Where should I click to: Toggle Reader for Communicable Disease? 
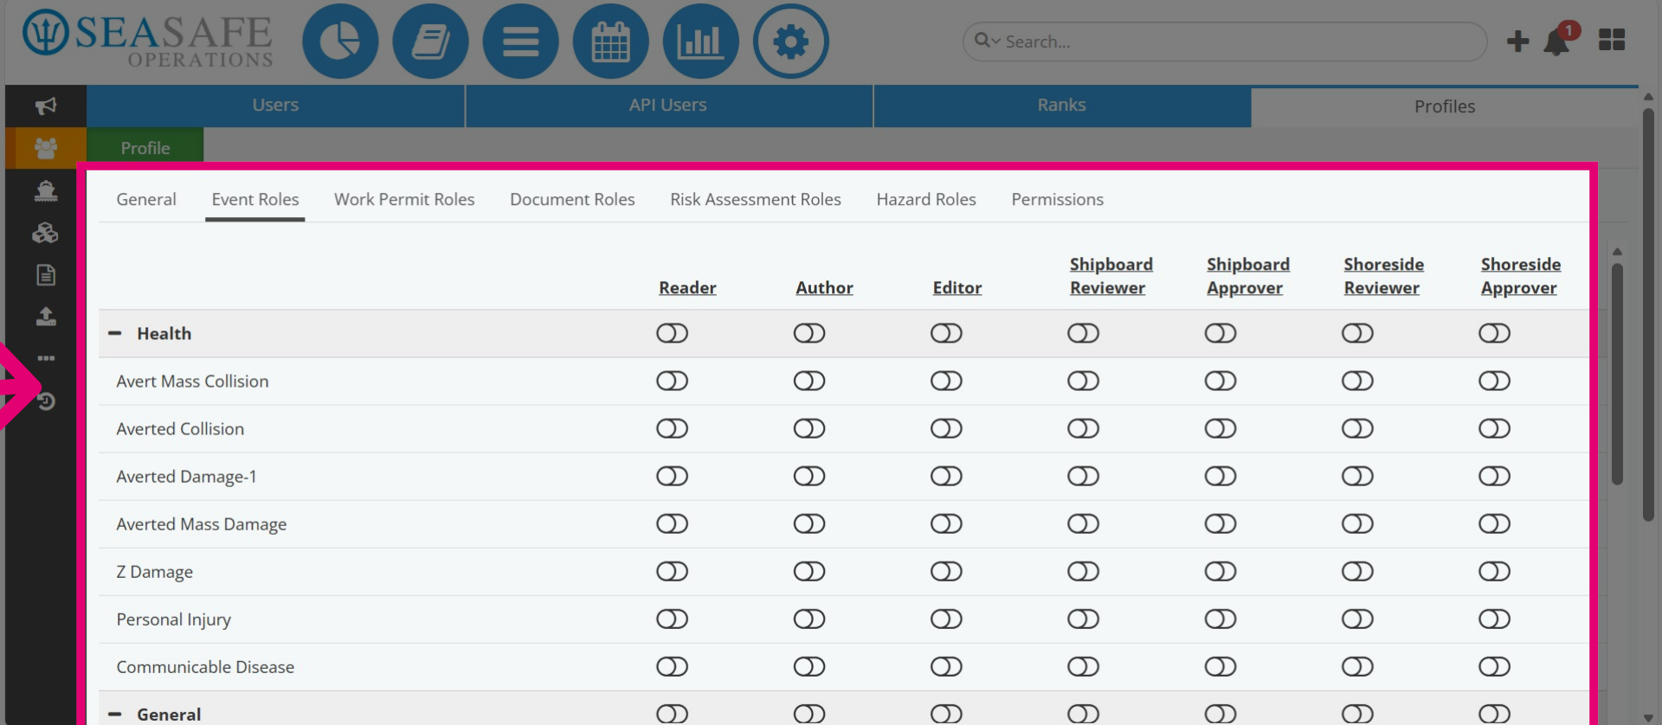pos(672,666)
